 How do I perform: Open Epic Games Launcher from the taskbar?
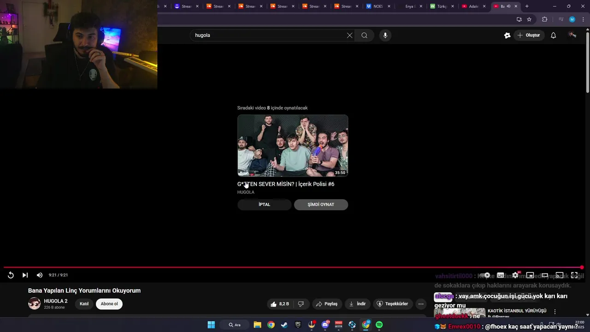[298, 325]
